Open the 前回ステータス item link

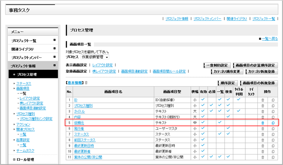click(85, 140)
